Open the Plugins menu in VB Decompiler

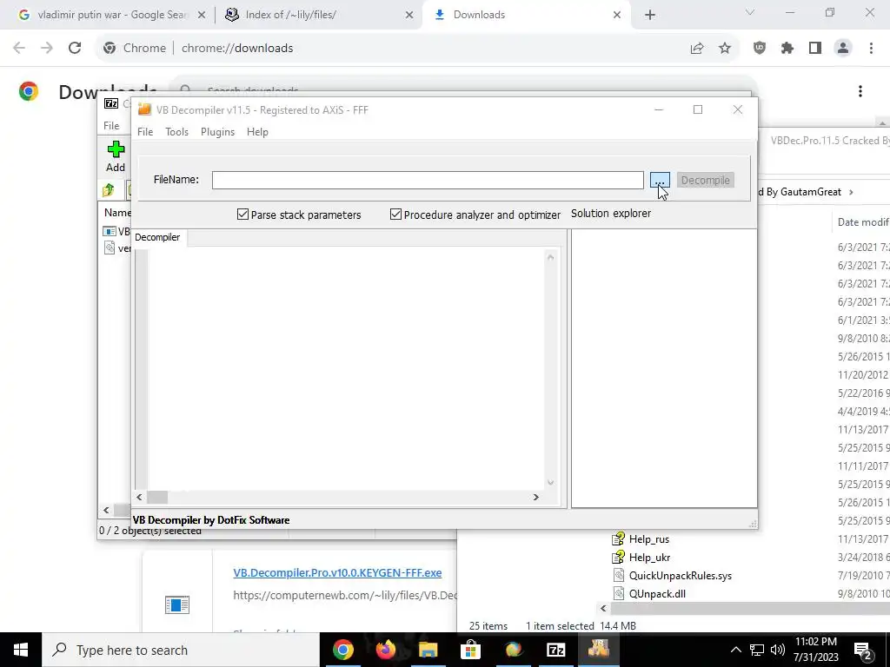(217, 132)
